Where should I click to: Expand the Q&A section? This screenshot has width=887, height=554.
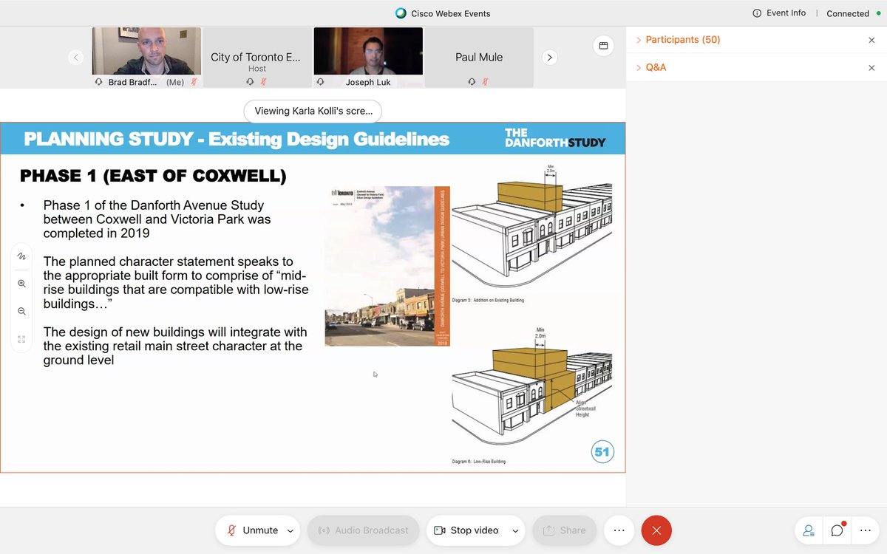tap(651, 67)
